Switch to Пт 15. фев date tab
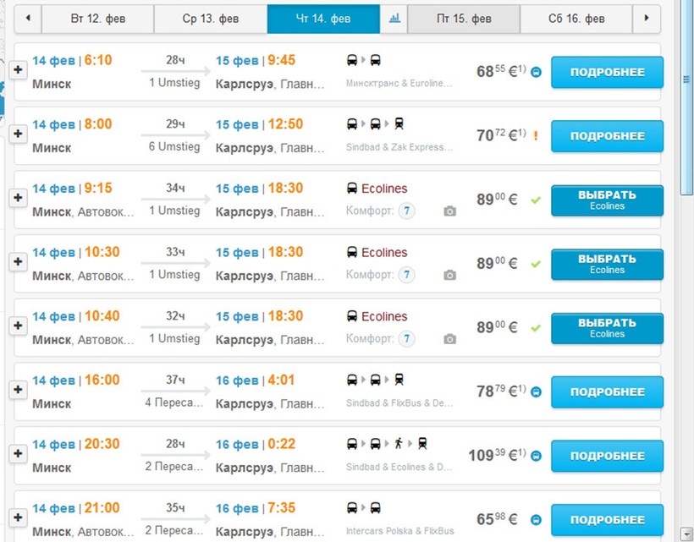 [464, 18]
